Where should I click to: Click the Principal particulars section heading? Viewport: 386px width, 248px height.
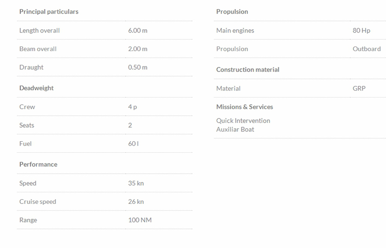49,12
